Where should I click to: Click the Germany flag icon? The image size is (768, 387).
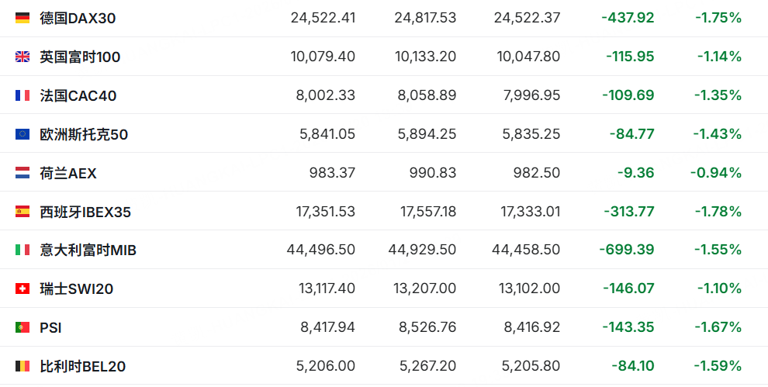pos(22,18)
